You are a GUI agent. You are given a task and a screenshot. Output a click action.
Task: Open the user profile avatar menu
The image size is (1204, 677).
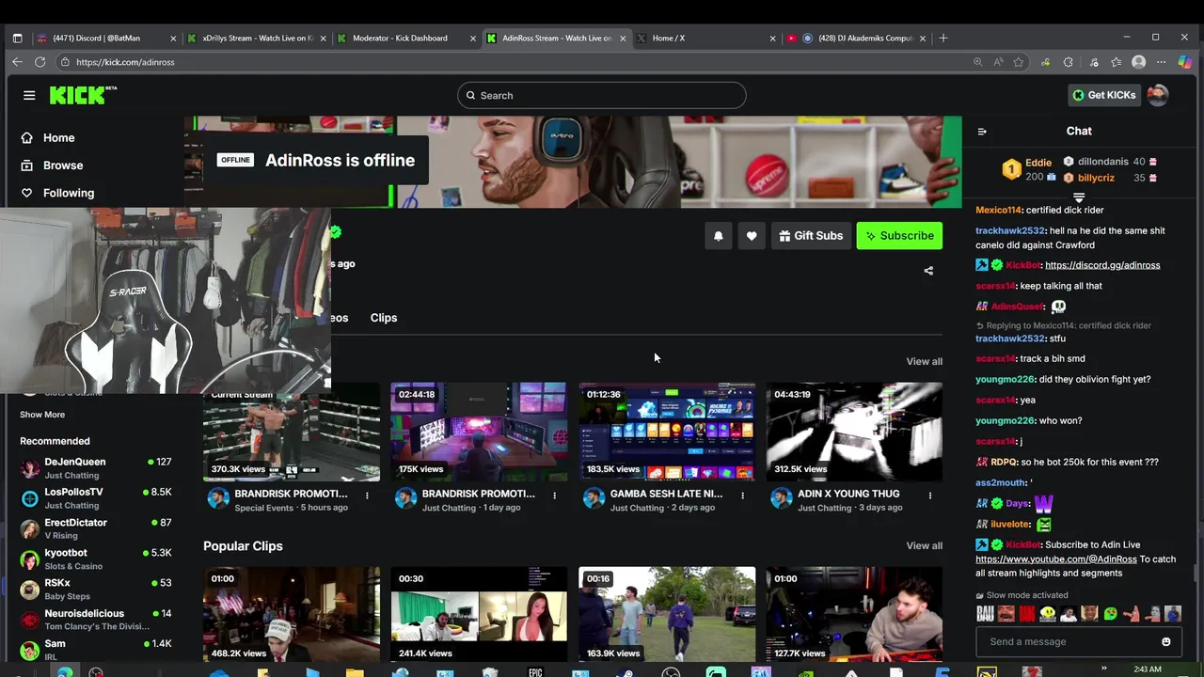1158,95
